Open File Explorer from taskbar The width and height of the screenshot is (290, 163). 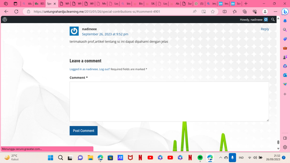[90, 158]
